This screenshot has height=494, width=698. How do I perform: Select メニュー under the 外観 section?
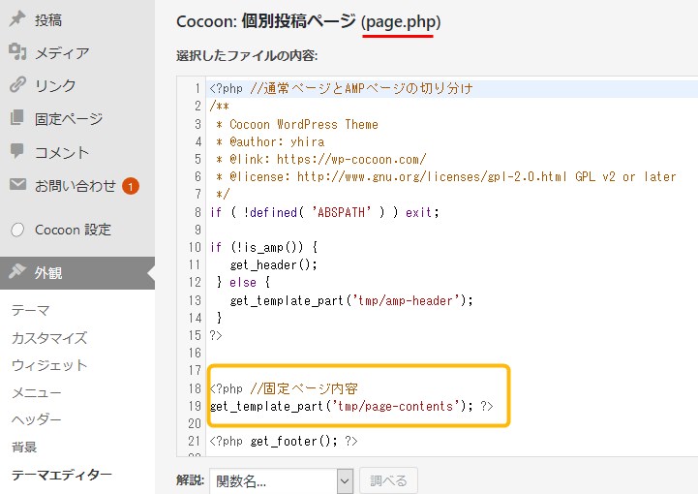pos(36,392)
